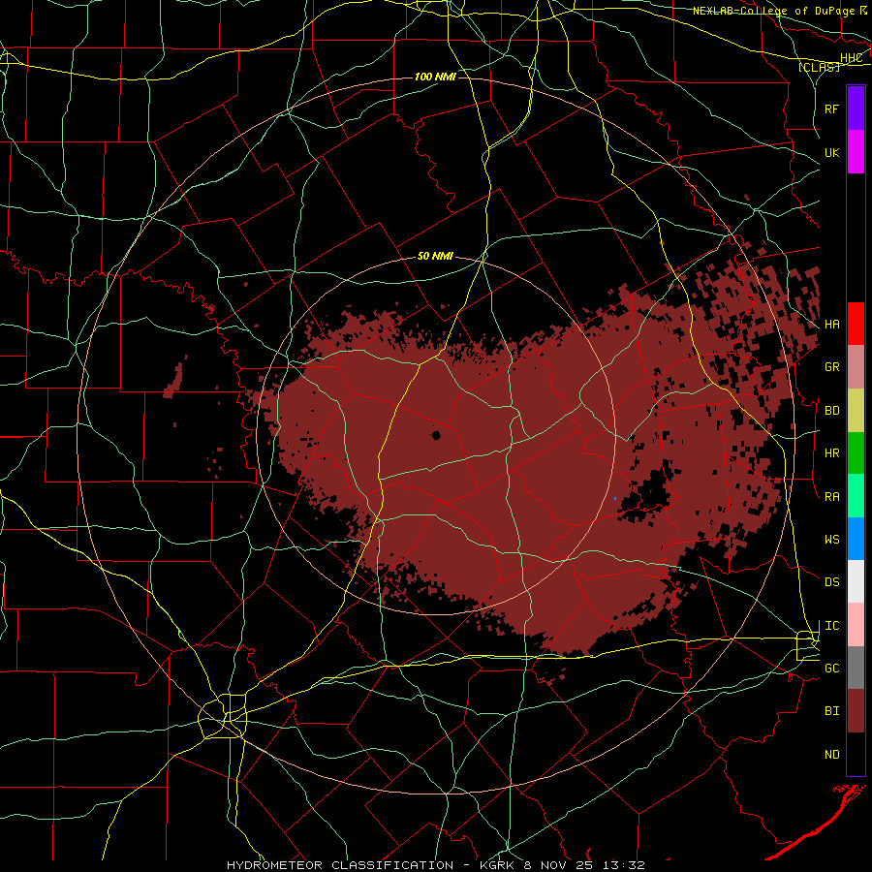Click the HR green legend swatch

point(856,452)
